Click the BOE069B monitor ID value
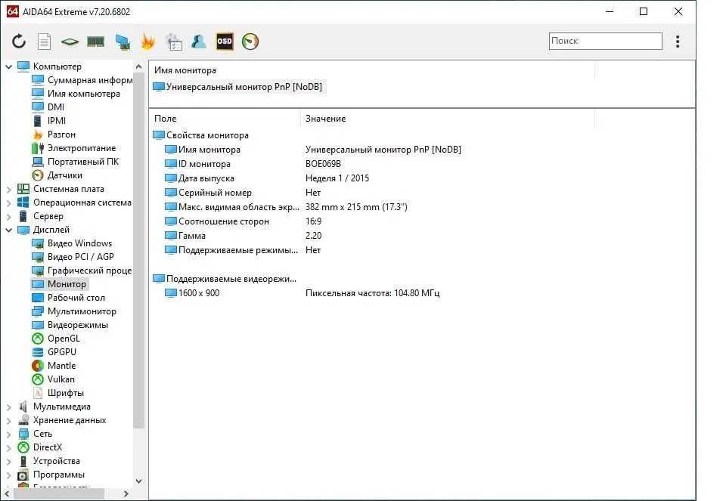Screen dimensions: 726x501 click(323, 164)
